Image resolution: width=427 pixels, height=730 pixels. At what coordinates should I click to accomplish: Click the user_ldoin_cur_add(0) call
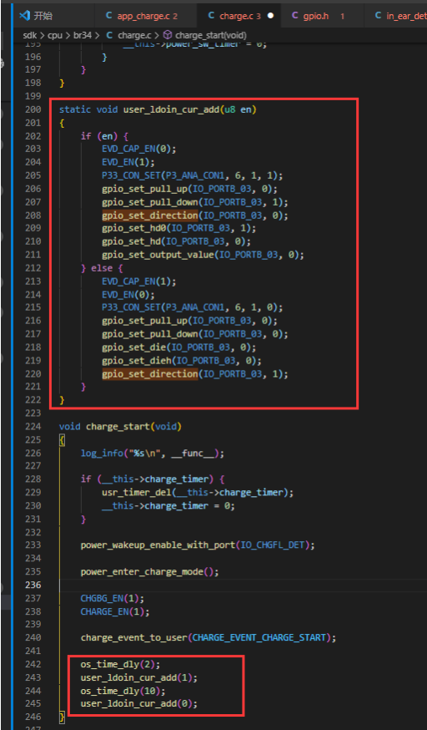(x=139, y=703)
